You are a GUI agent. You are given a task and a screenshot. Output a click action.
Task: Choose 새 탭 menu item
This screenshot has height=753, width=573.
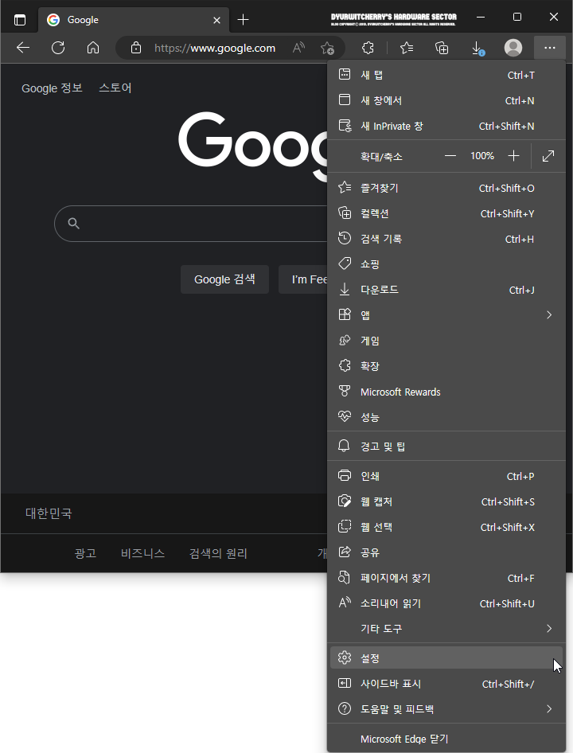point(446,75)
